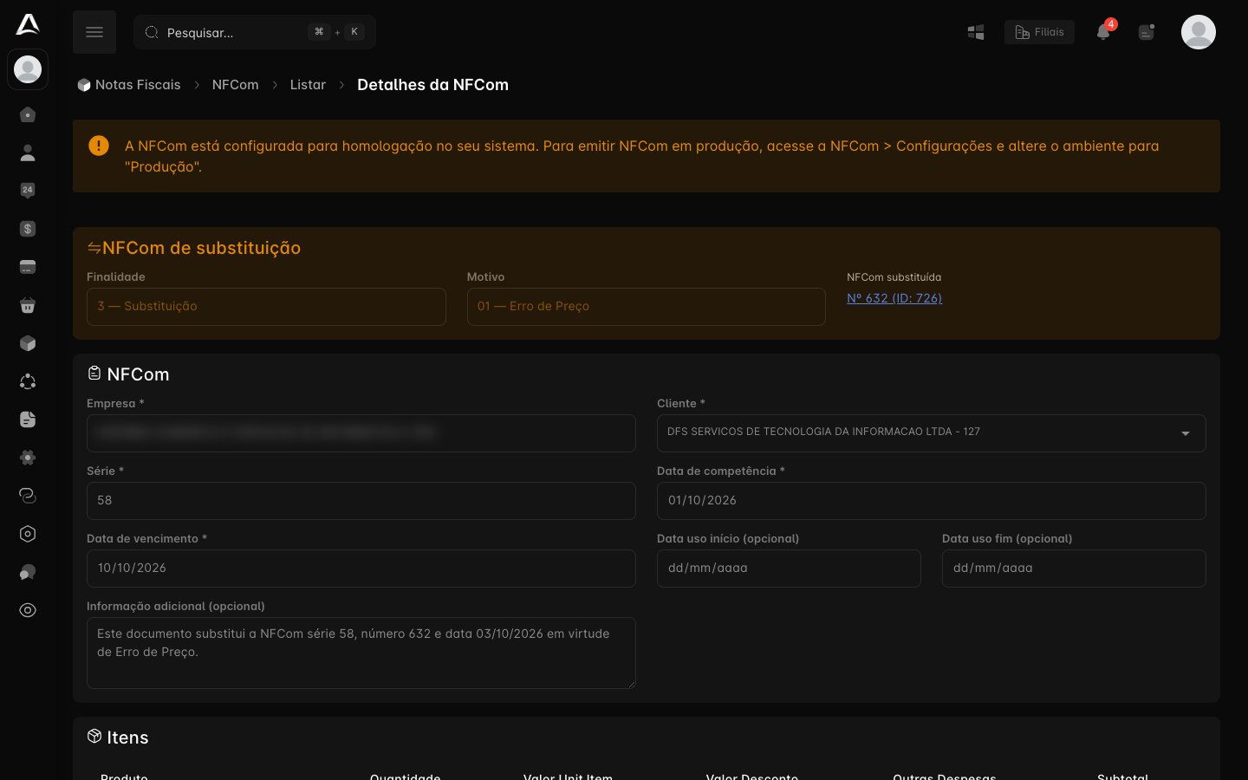
Task: Go to the home sidebar icon
Action: tap(28, 114)
